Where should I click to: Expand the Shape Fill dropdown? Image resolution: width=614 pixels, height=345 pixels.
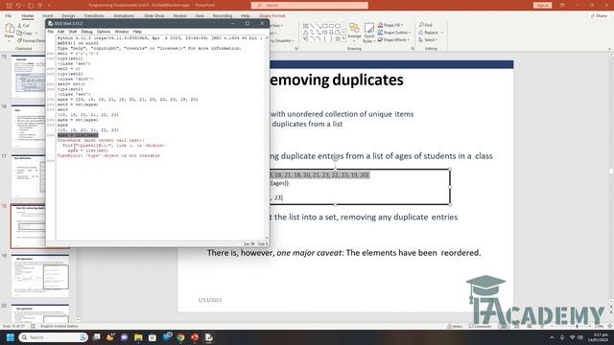pyautogui.click(x=402, y=25)
